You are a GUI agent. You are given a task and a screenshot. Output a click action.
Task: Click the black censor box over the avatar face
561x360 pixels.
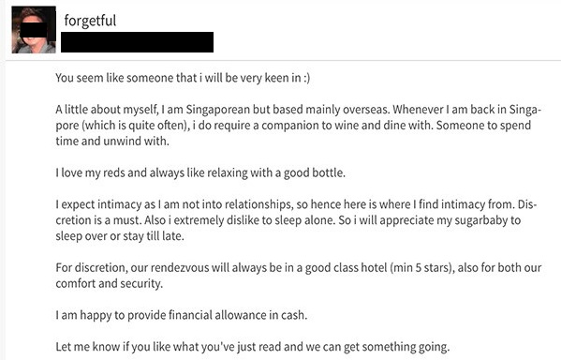34,30
